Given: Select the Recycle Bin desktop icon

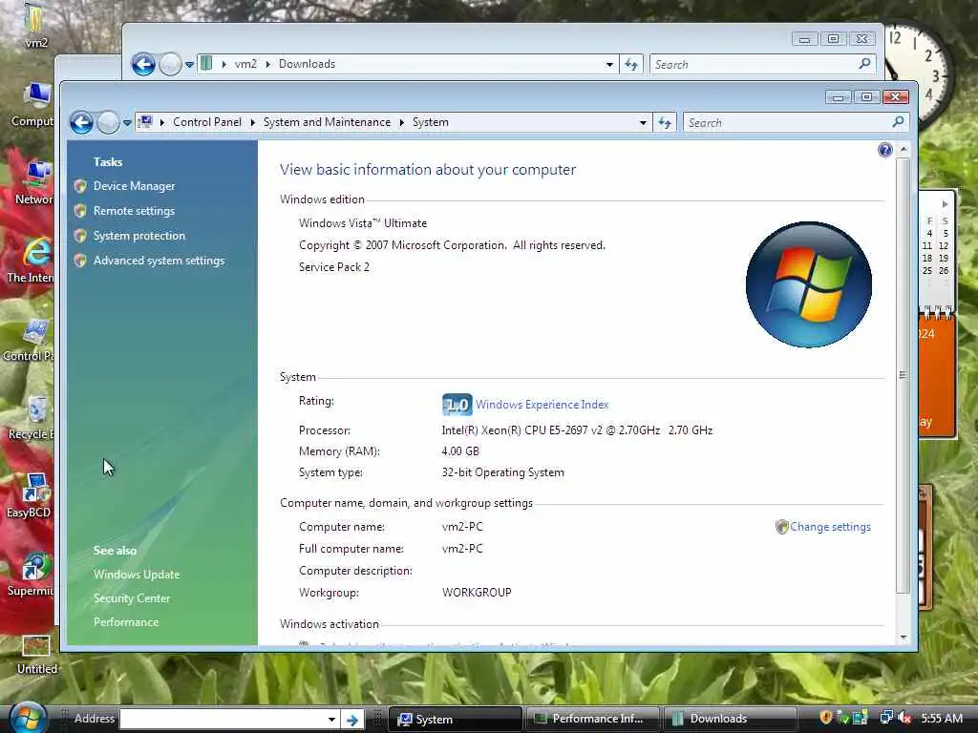Looking at the screenshot, I should [32, 418].
